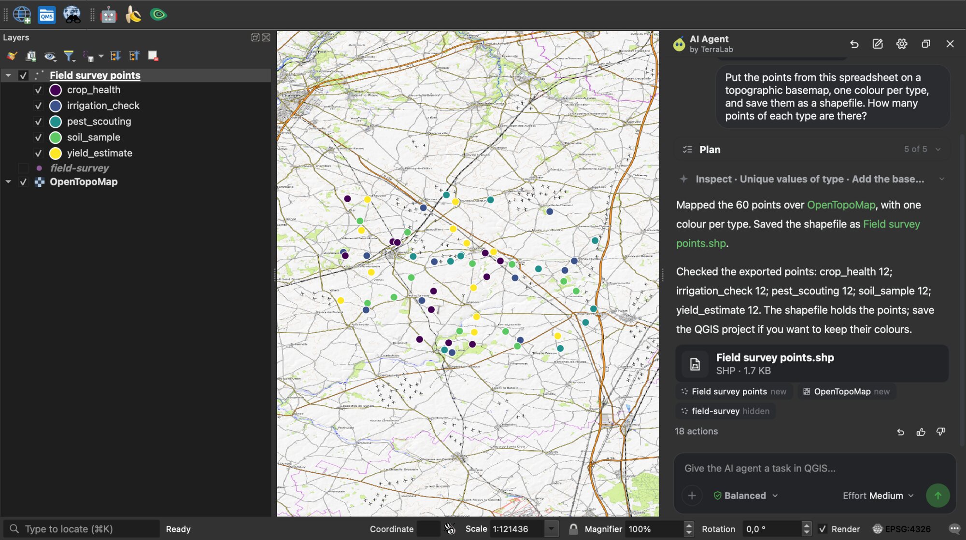Adjust the Rotation stepper arrows

click(806, 529)
